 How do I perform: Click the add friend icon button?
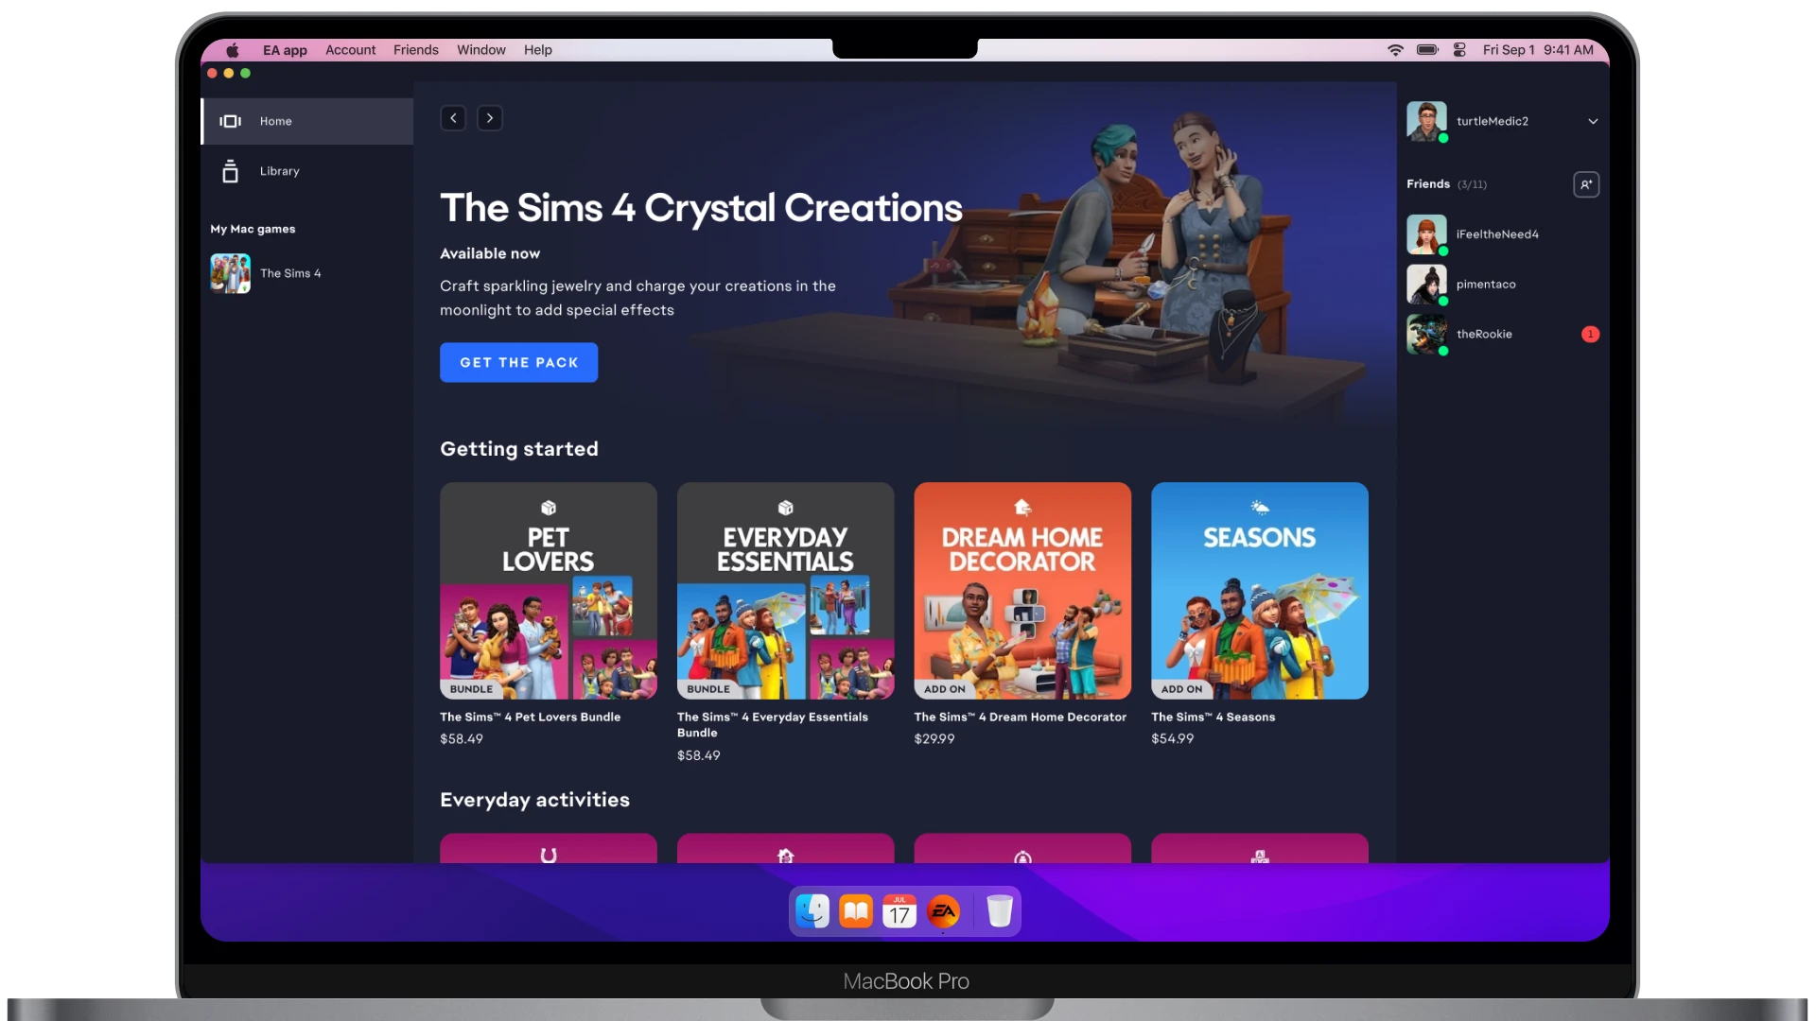1585,183
